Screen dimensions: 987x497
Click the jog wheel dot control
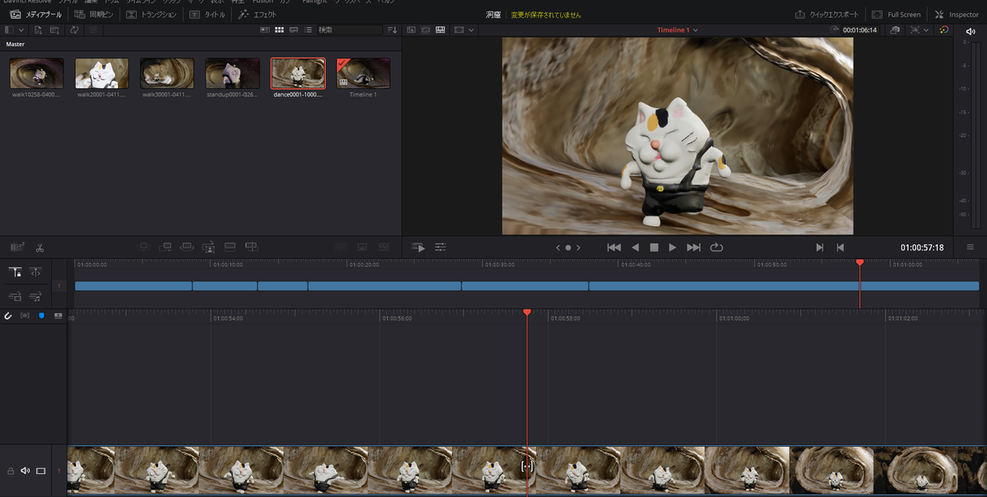pyautogui.click(x=568, y=247)
